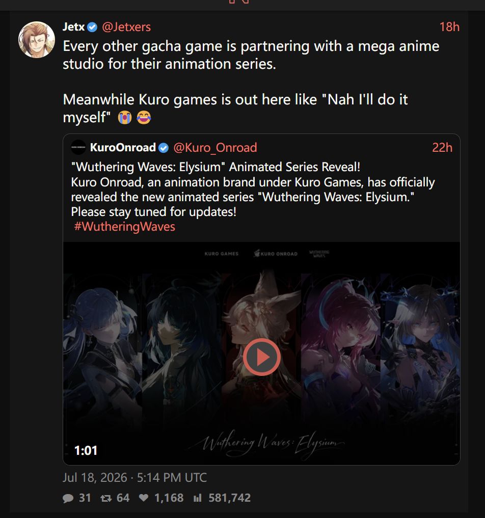Open quoted tweet announcement text

[253, 189]
